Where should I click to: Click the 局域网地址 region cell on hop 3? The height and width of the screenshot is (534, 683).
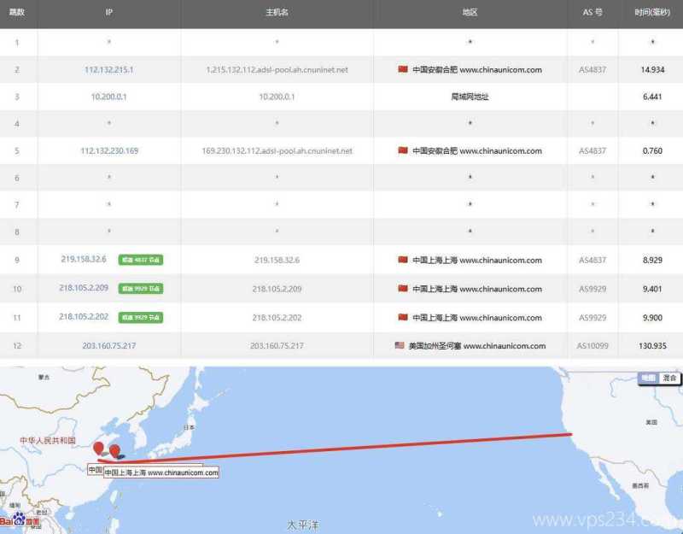click(x=468, y=97)
